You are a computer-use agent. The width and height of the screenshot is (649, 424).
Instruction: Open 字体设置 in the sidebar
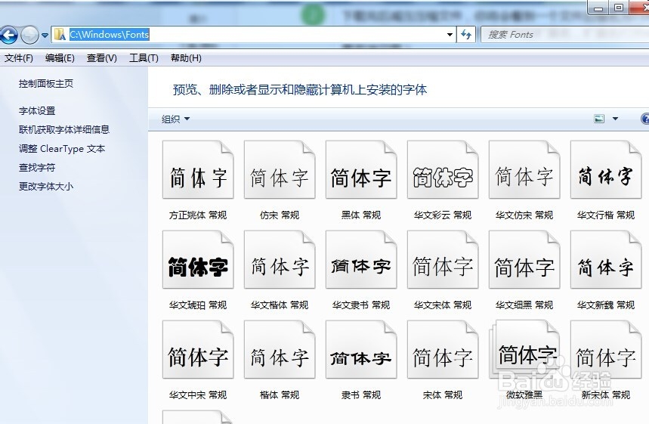click(x=37, y=111)
